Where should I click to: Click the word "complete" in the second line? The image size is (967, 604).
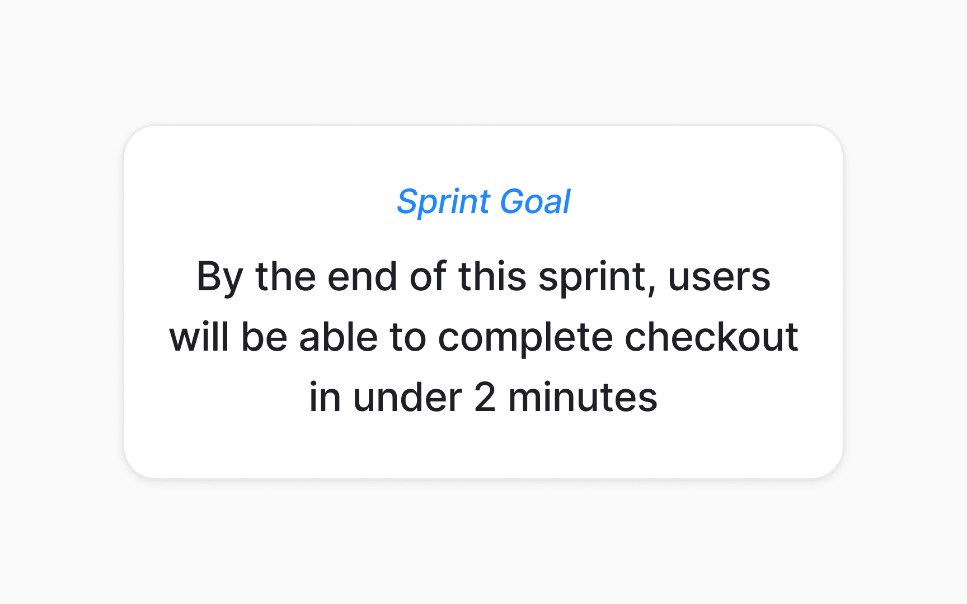(525, 338)
